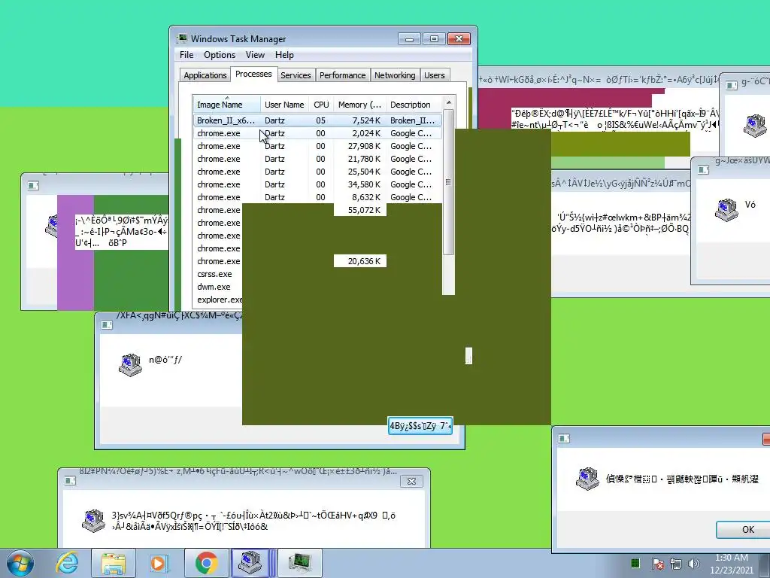
Task: Click OK in the Chinese-text dialog
Action: tap(743, 529)
